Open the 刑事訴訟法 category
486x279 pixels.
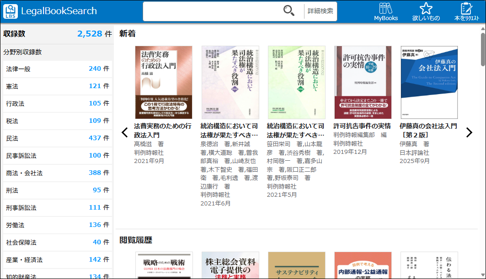[x=57, y=208]
